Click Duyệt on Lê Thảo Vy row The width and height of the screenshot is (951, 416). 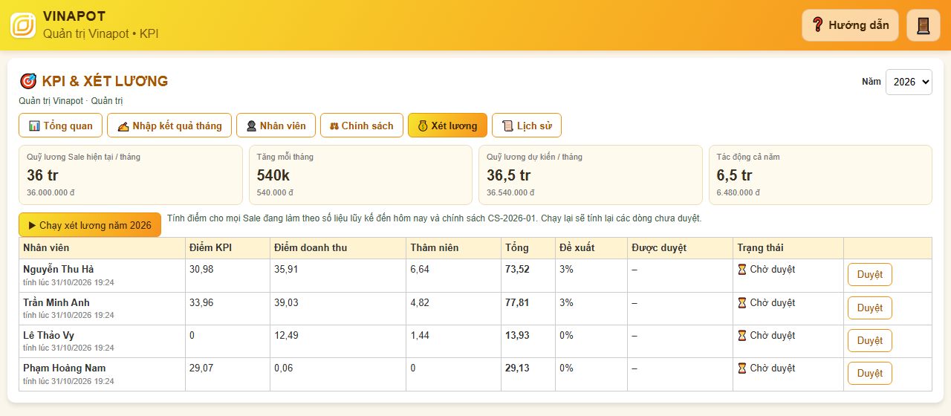point(870,340)
